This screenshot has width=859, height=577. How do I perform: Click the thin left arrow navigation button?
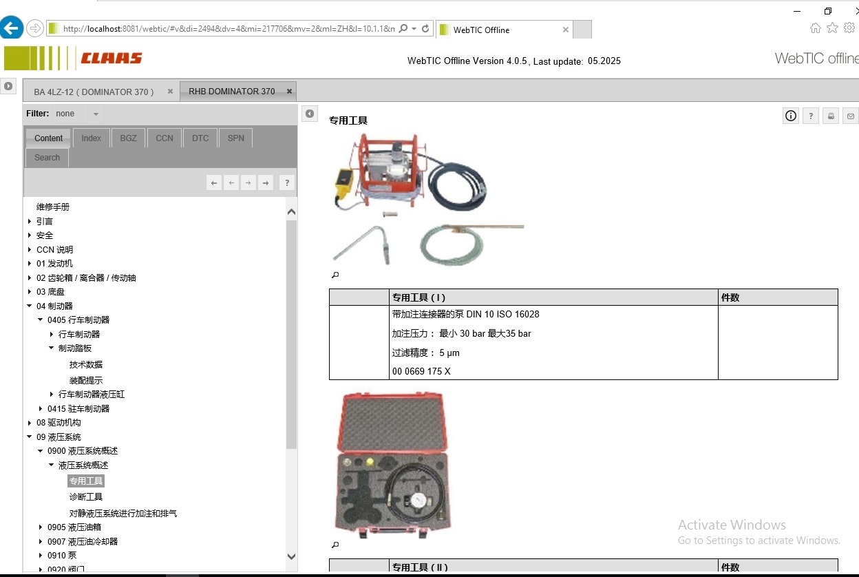pyautogui.click(x=231, y=182)
